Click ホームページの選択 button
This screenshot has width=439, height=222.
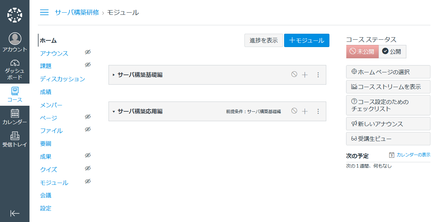point(388,72)
